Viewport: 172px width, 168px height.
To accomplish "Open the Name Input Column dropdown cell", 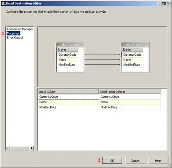I will (68, 102).
